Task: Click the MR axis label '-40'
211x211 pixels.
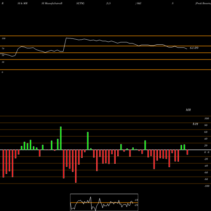Action: [206, 166]
